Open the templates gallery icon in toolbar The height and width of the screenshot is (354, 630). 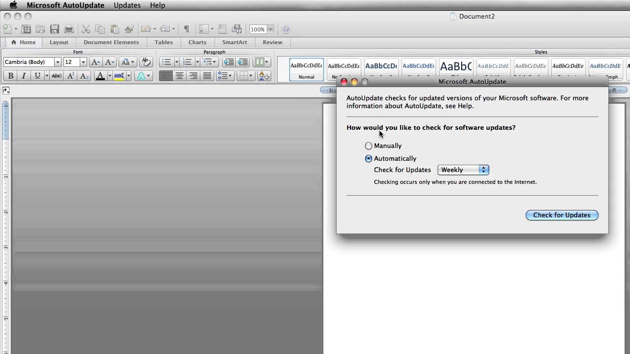point(26,29)
